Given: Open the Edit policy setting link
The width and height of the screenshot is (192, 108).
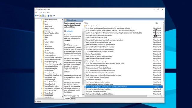Looking at the screenshot, I should (x=70, y=31).
